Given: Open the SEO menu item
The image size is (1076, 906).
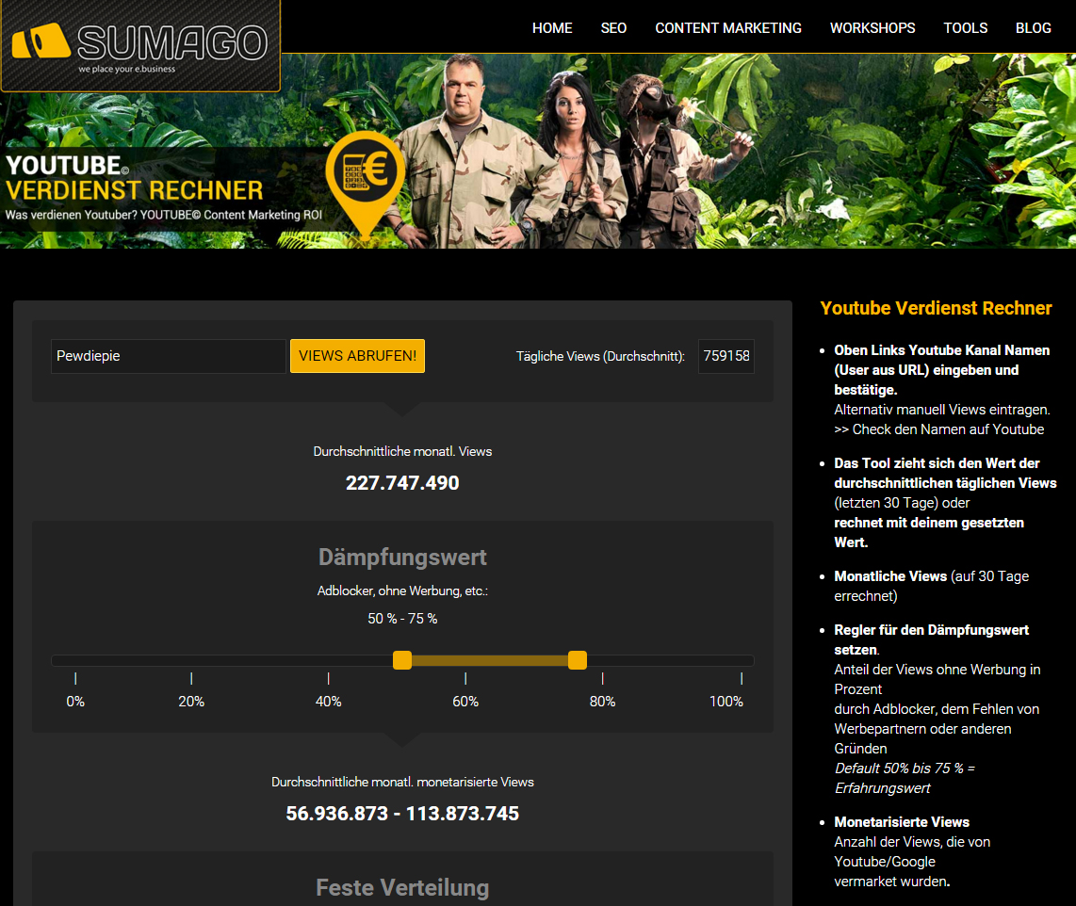Looking at the screenshot, I should 613,28.
